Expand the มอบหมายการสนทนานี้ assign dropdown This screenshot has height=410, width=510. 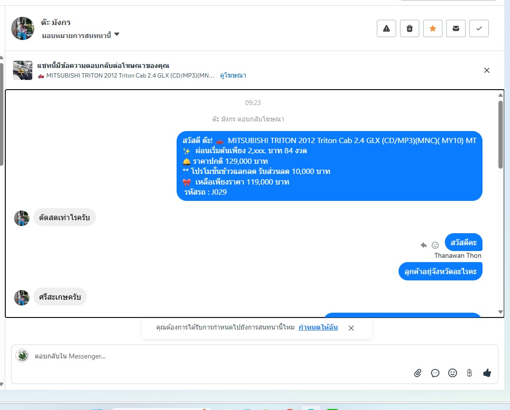coord(81,35)
